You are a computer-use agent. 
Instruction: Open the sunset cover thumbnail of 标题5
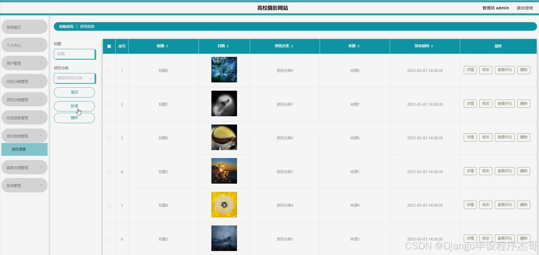pyautogui.click(x=224, y=171)
